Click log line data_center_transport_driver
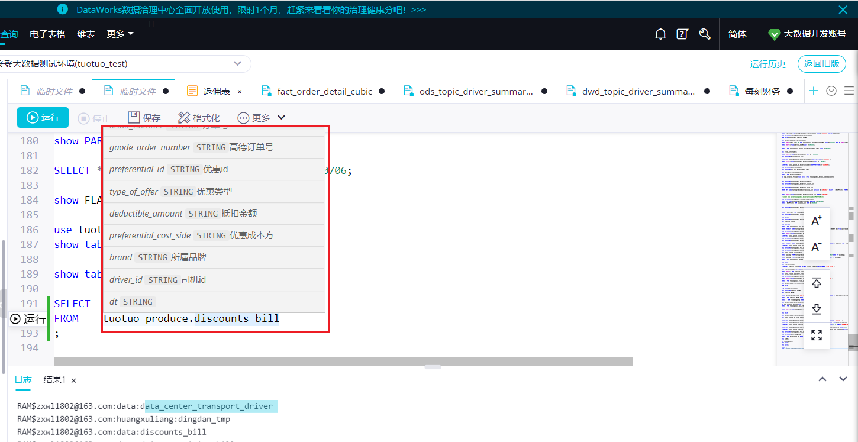The width and height of the screenshot is (858, 442). (145, 406)
